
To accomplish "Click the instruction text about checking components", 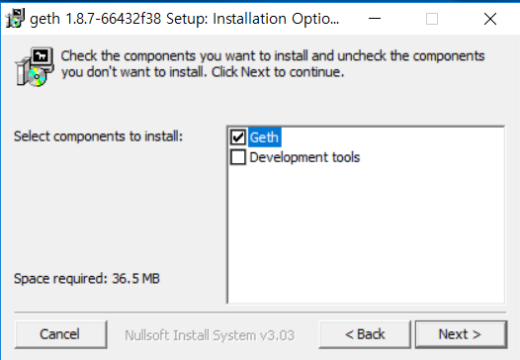I will pyautogui.click(x=273, y=63).
